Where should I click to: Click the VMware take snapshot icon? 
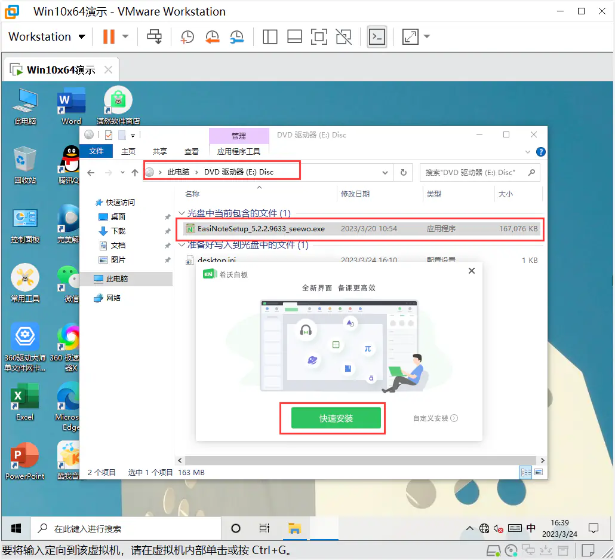point(187,37)
